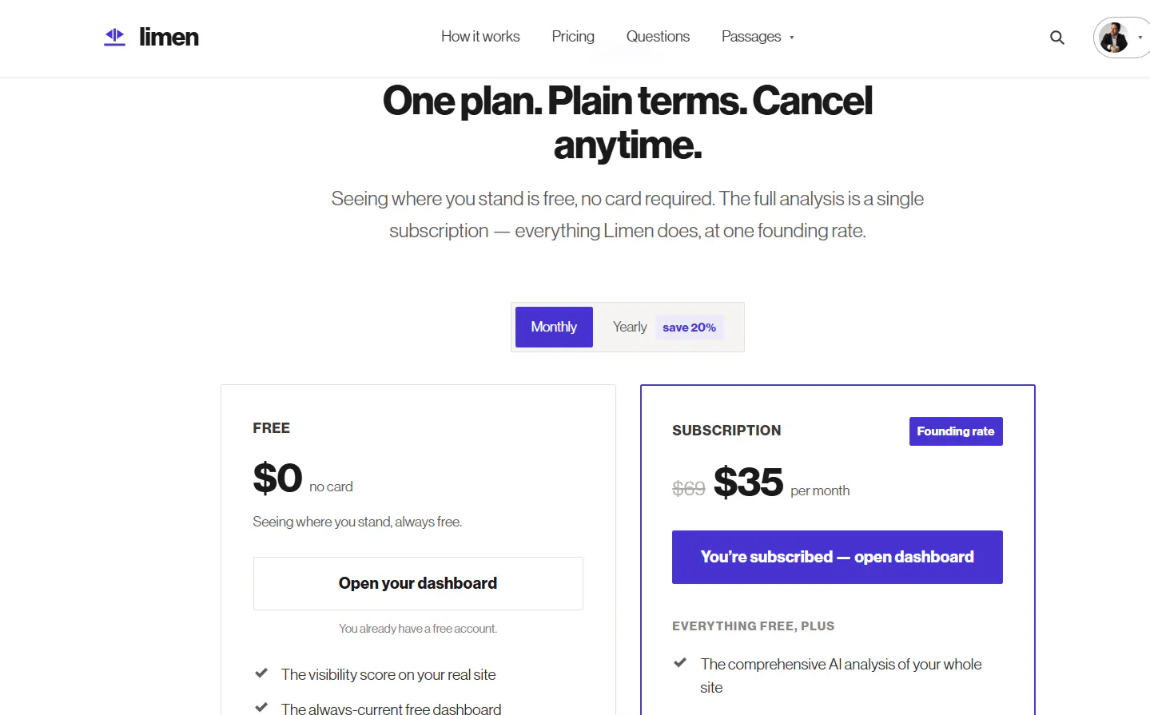Screen dimensions: 1150x715
Task: Open the Questions nav link
Action: pos(658,37)
